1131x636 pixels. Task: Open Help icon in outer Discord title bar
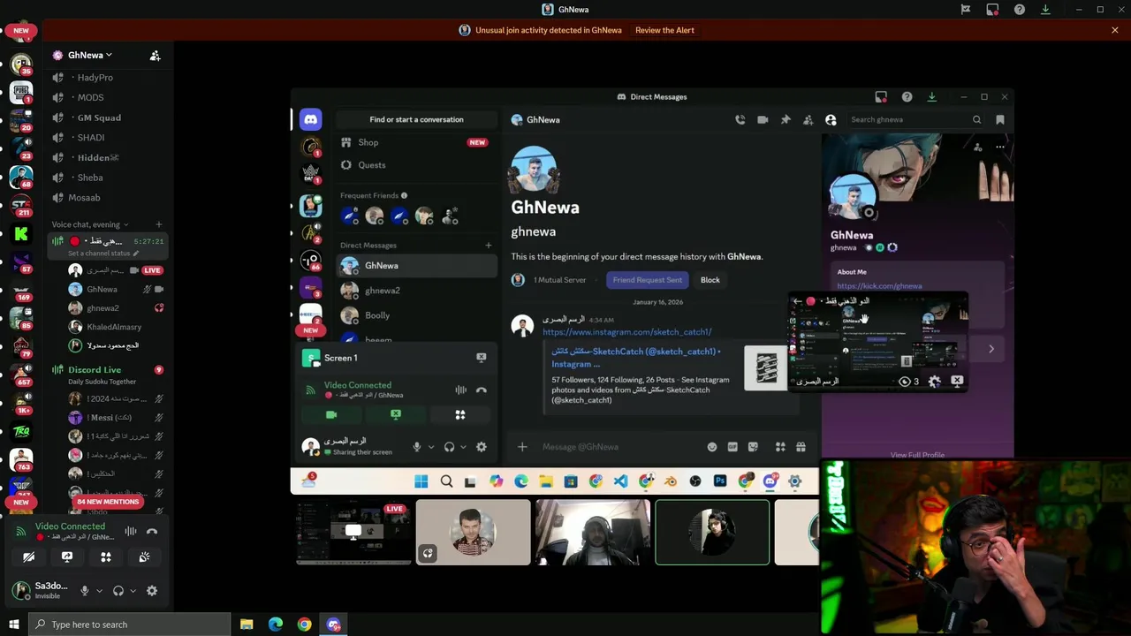(1020, 10)
